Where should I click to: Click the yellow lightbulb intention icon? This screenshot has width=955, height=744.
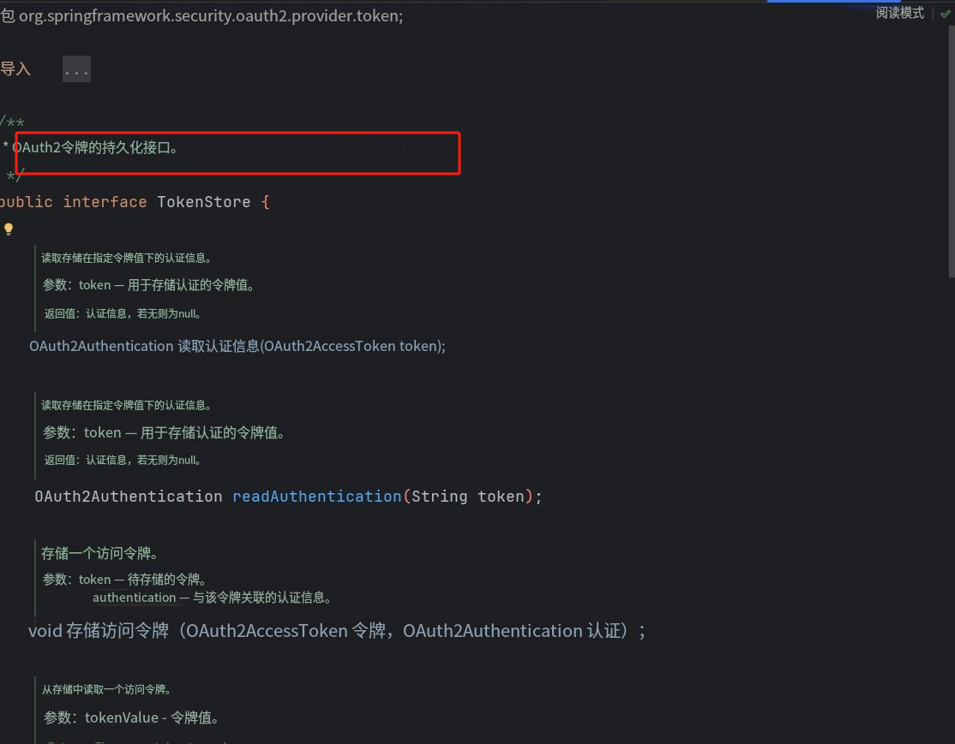coord(9,229)
